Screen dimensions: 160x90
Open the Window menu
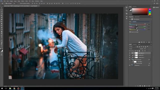37,1
